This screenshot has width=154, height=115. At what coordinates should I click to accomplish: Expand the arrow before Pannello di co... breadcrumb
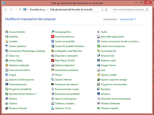(28, 10)
